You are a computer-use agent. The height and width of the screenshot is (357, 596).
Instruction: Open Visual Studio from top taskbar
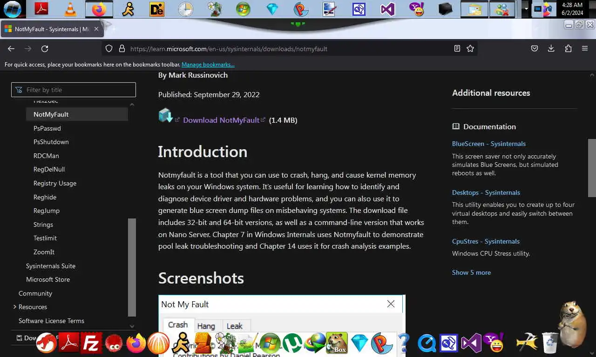(x=387, y=8)
